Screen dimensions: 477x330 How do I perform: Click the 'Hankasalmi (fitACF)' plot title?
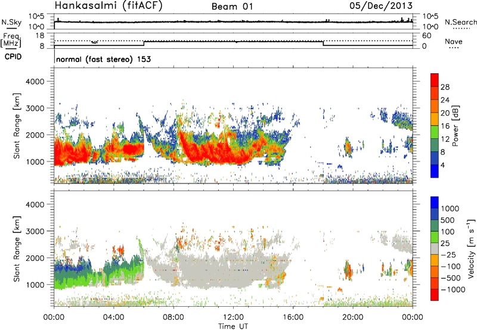click(x=109, y=5)
